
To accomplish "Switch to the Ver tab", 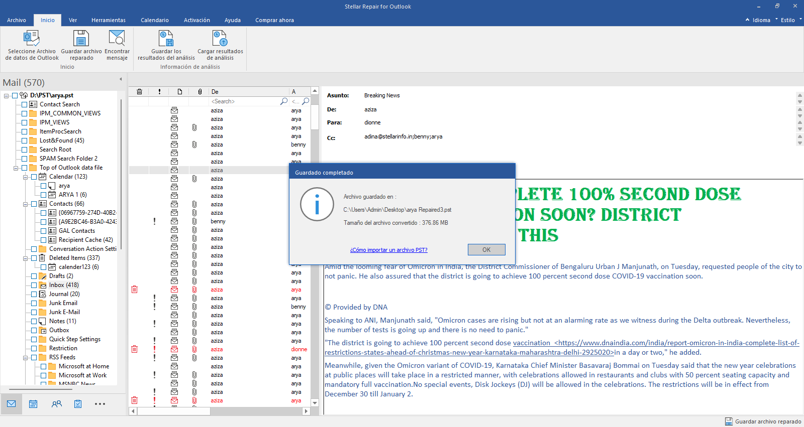I will [x=73, y=20].
